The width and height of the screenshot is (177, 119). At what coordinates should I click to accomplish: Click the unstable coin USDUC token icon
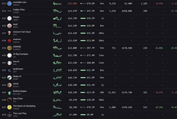coord(9,3)
